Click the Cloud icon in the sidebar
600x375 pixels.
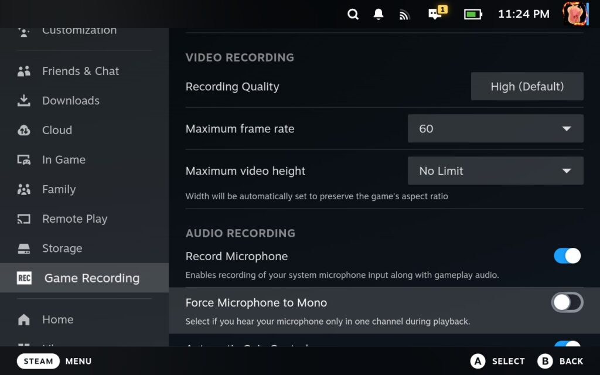(23, 130)
